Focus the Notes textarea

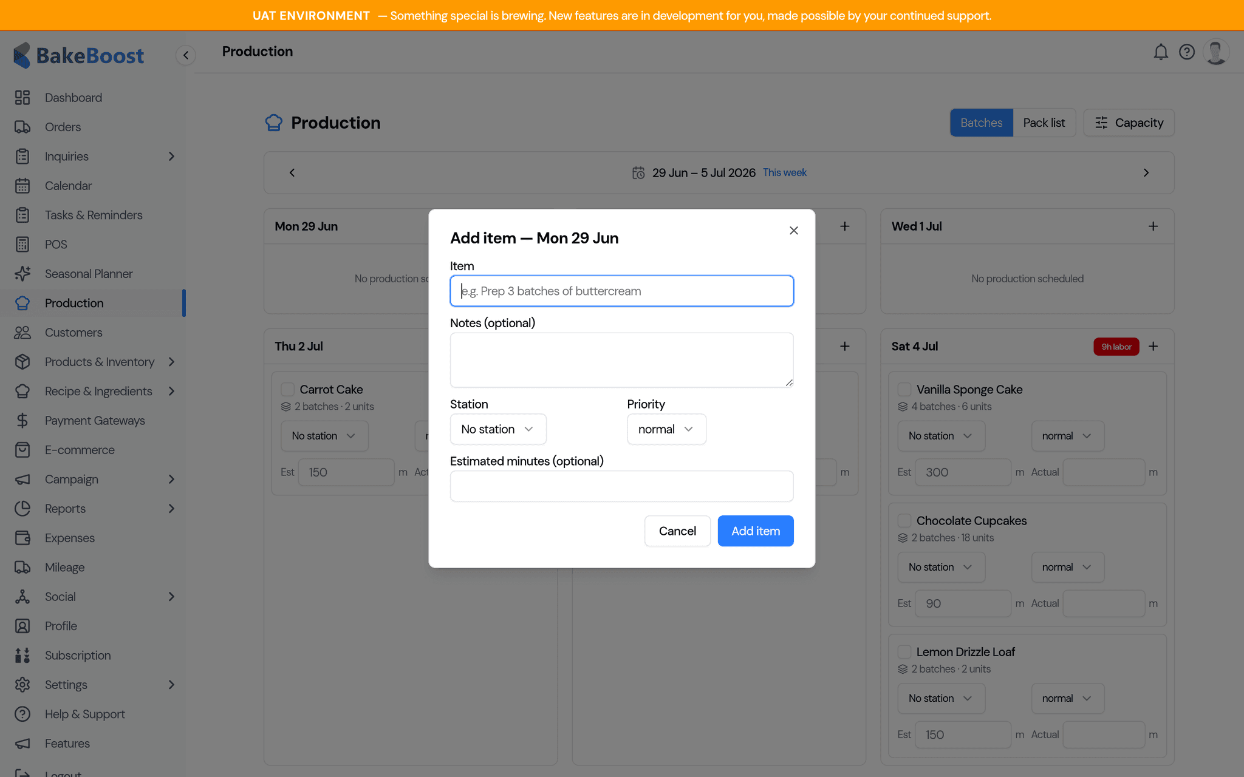[x=621, y=360]
